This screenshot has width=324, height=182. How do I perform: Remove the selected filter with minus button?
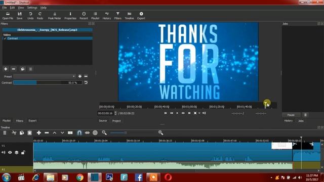14,69
